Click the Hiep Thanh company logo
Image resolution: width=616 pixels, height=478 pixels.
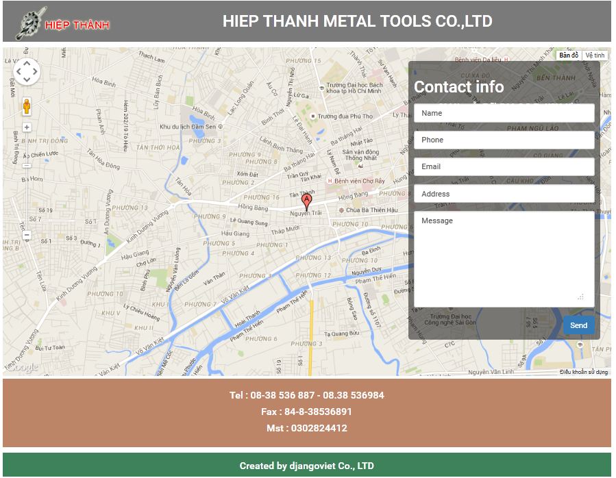63,23
